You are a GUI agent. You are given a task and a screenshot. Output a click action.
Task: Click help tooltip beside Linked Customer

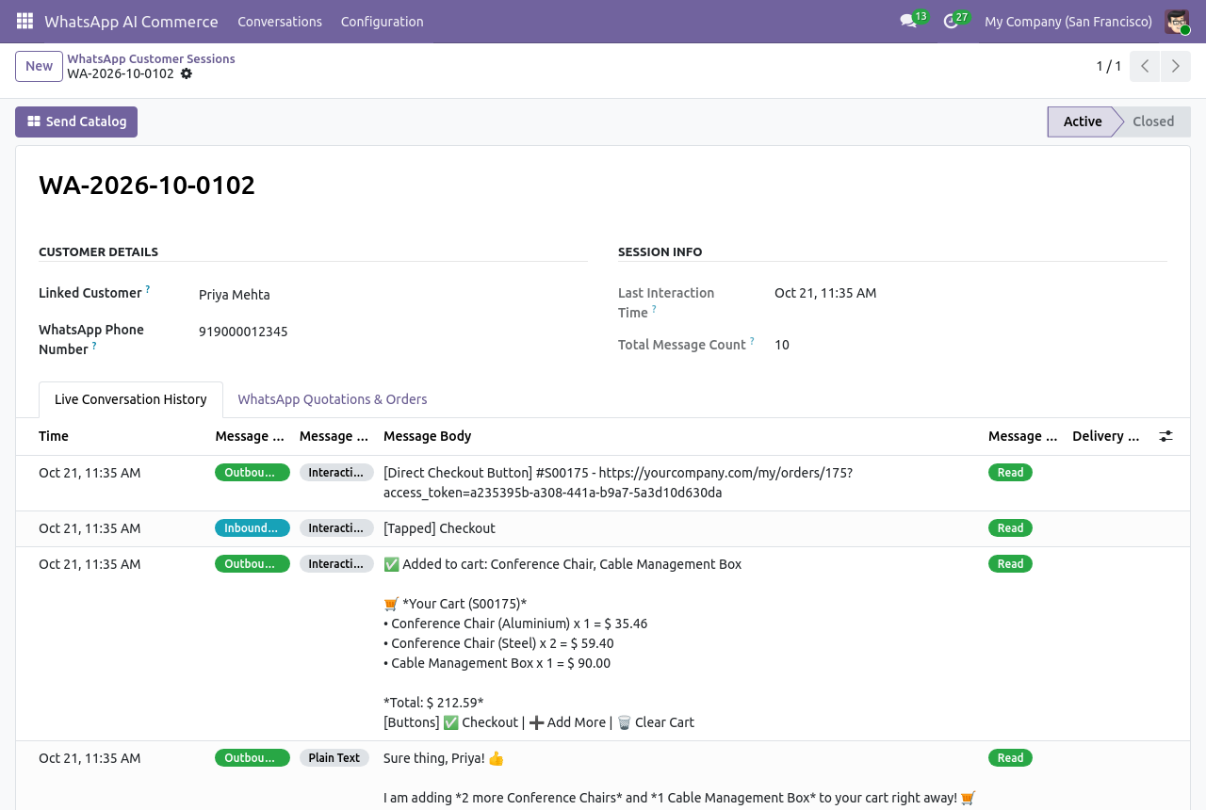[148, 289]
